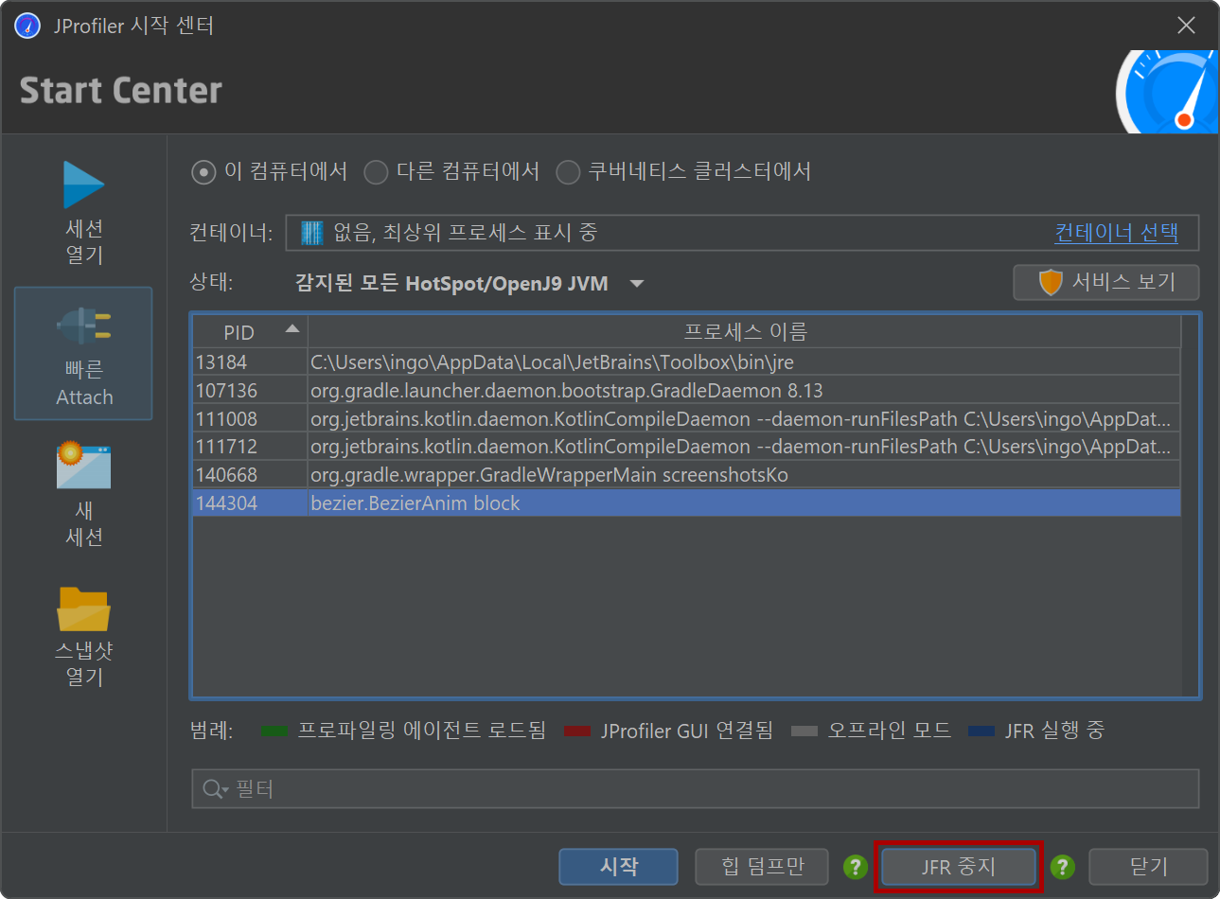This screenshot has height=899, width=1220.
Task: Select the bezier.BezierAnim block process row
Action: pos(686,503)
